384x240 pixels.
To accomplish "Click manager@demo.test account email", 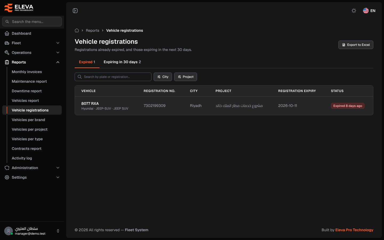I will point(30,234).
